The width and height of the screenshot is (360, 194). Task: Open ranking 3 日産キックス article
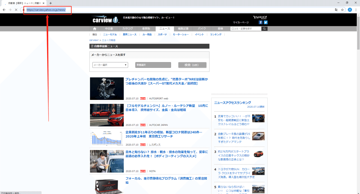point(234,156)
